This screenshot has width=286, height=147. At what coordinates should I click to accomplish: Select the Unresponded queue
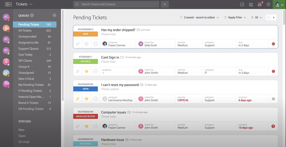pos(35,36)
